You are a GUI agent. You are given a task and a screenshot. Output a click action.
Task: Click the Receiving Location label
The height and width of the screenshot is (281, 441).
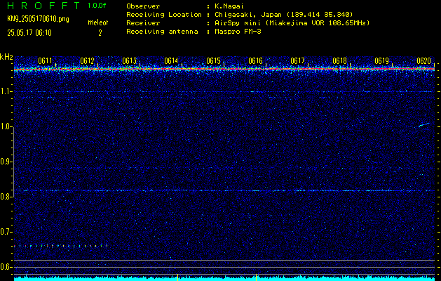click(x=164, y=14)
